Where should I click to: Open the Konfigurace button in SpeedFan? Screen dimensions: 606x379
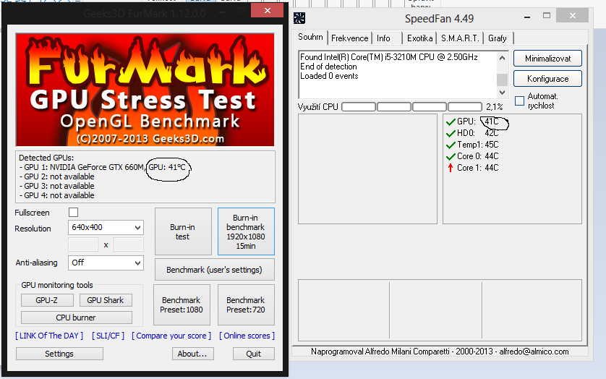click(547, 79)
